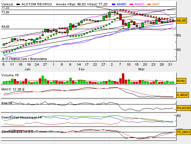The height and width of the screenshot is (144, 191).
Task: Click the 50 price axis label
Action: tap(179, 50)
